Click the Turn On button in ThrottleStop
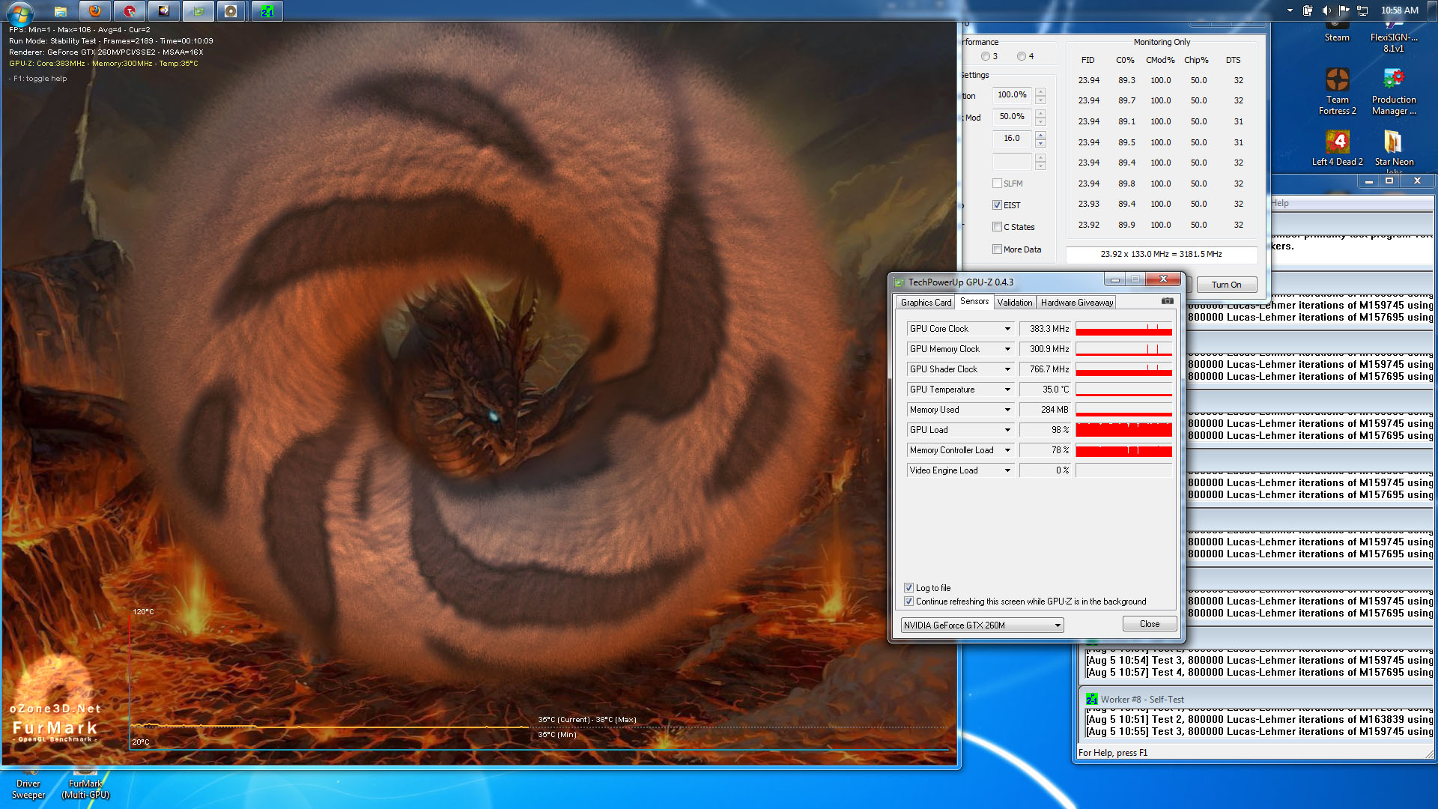Image resolution: width=1438 pixels, height=809 pixels. (x=1226, y=285)
